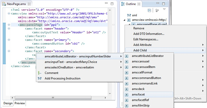Open the Outline view tab
The width and height of the screenshot is (207, 108).
(131, 4)
